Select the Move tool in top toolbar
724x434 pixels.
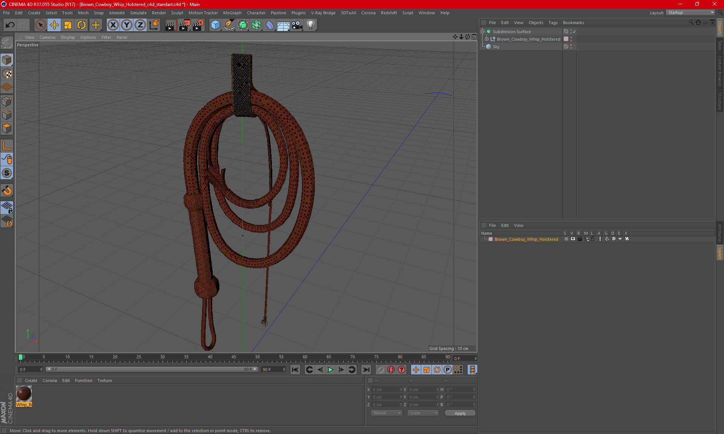coord(54,25)
